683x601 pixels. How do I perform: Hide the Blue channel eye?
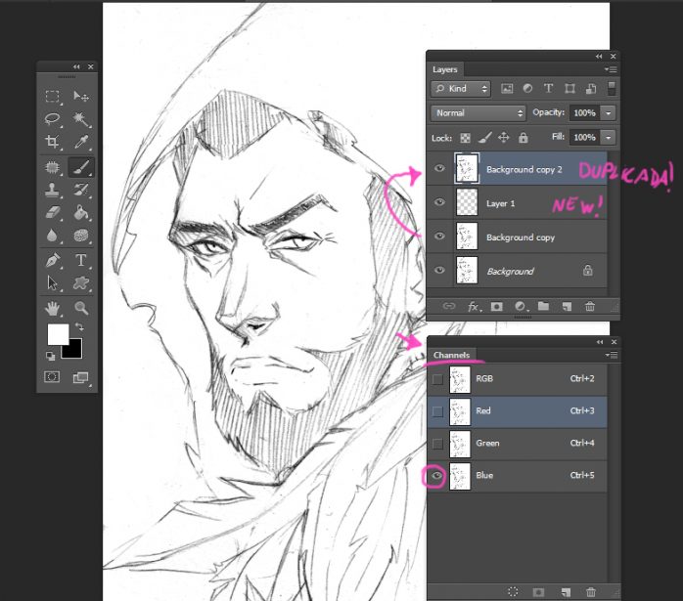coord(437,476)
